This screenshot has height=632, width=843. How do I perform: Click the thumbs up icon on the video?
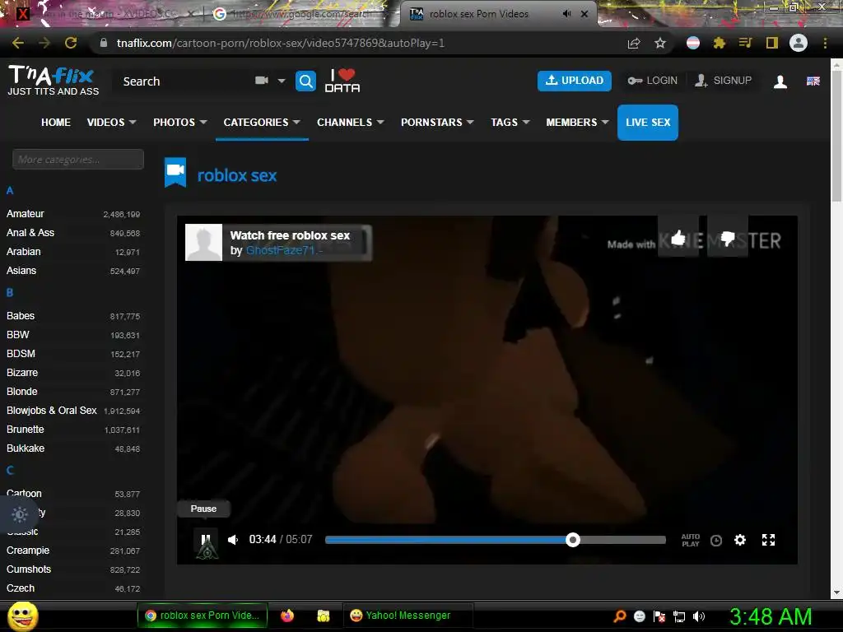pos(678,237)
